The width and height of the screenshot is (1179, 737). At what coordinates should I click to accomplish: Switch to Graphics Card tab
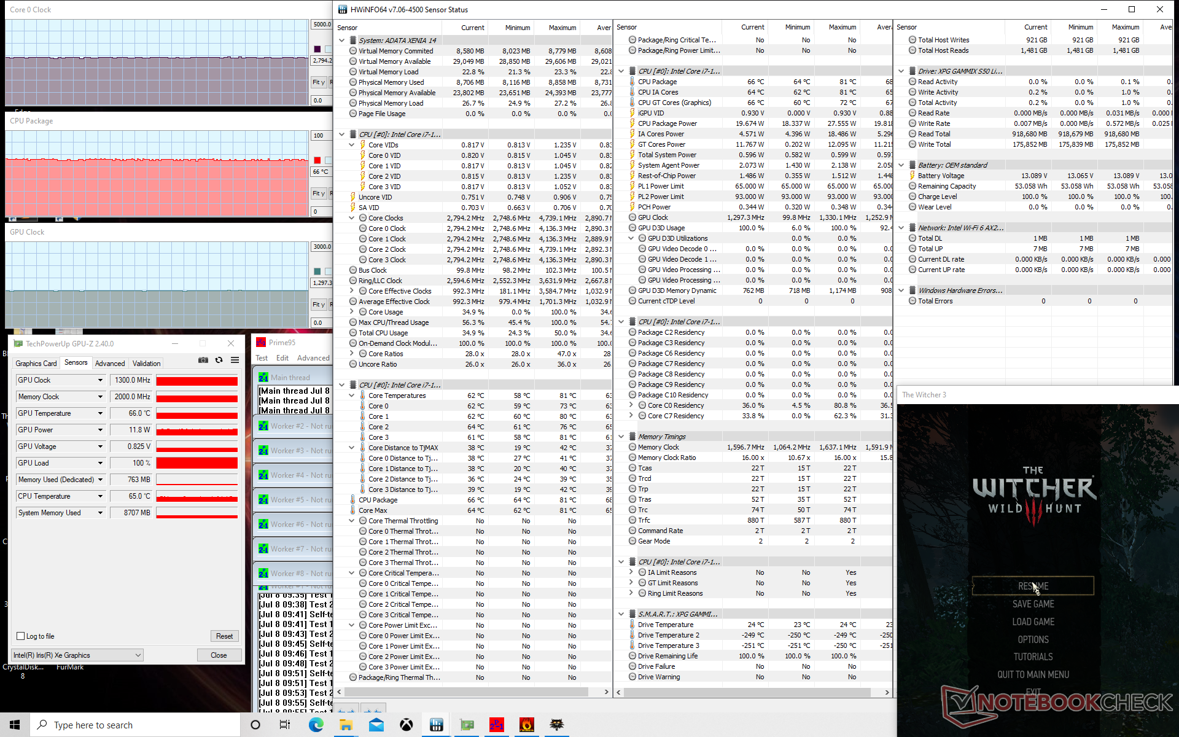coord(36,364)
